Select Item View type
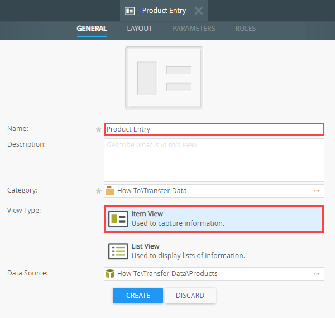 pyautogui.click(x=214, y=219)
